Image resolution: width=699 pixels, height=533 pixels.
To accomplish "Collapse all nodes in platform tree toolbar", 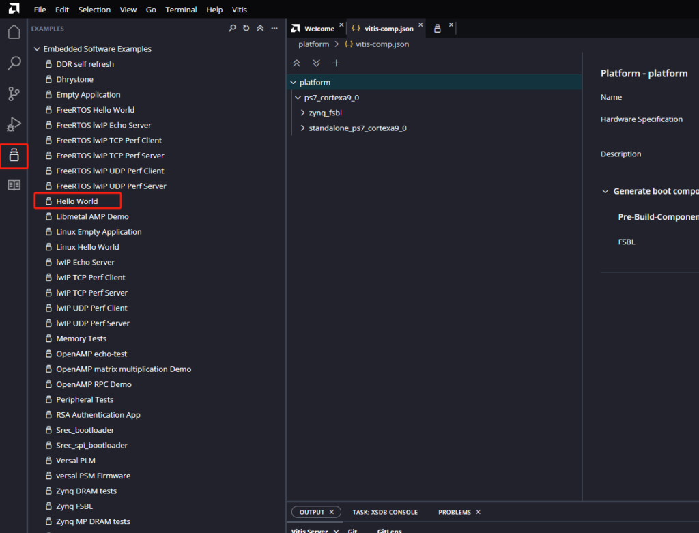I will [296, 63].
